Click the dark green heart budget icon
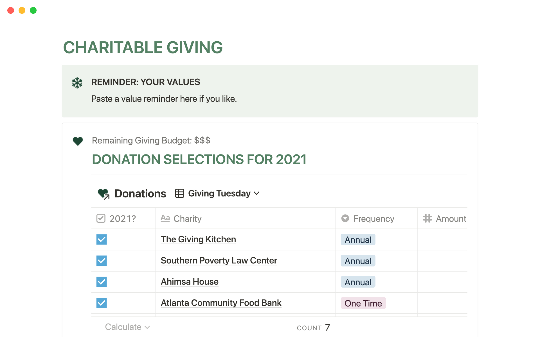 [78, 141]
